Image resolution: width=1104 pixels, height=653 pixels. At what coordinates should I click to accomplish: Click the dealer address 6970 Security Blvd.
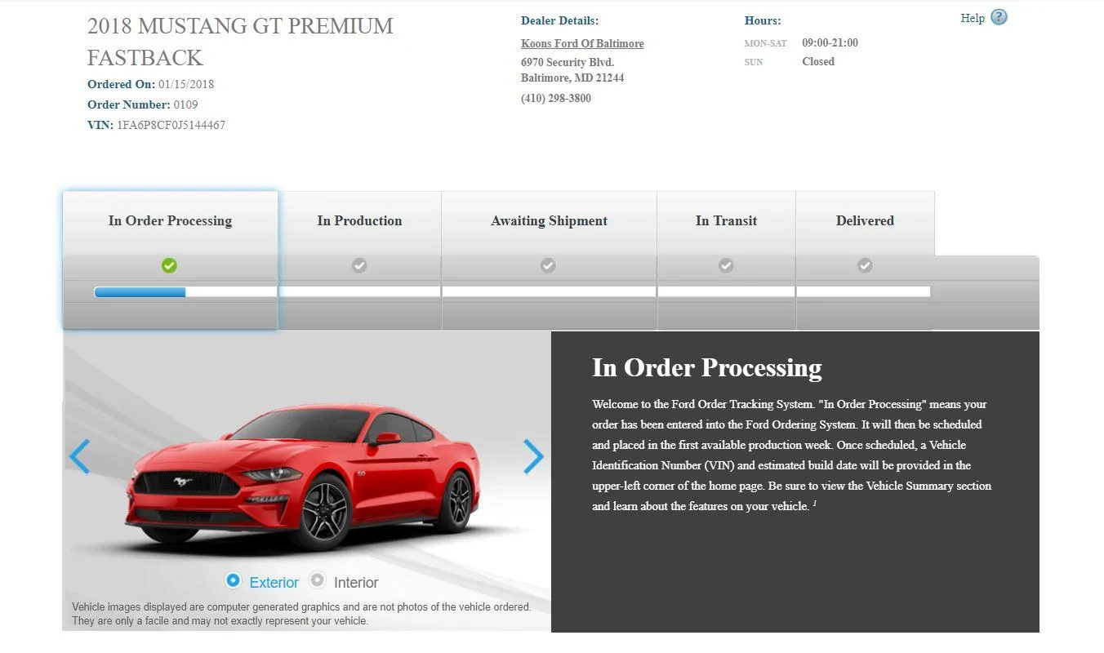(568, 62)
